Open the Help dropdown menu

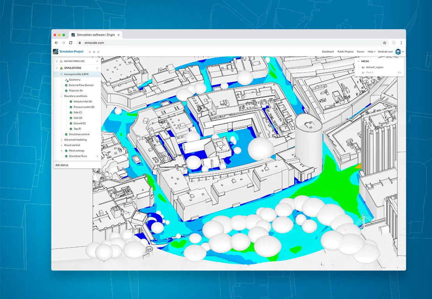[372, 52]
